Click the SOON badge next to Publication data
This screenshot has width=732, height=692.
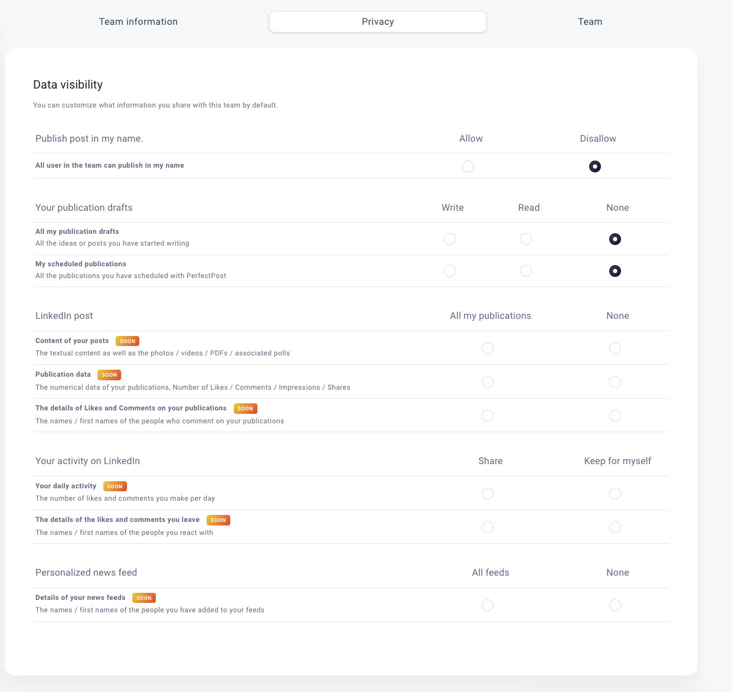pos(109,375)
